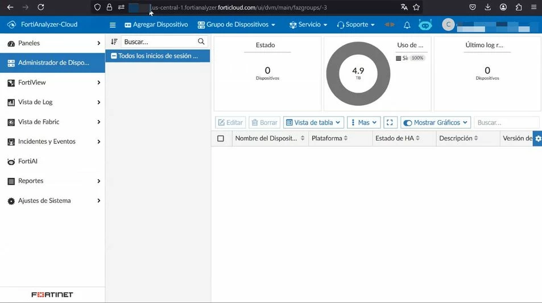The image size is (542, 303).
Task: Open the Mas options dropdown
Action: (x=363, y=122)
